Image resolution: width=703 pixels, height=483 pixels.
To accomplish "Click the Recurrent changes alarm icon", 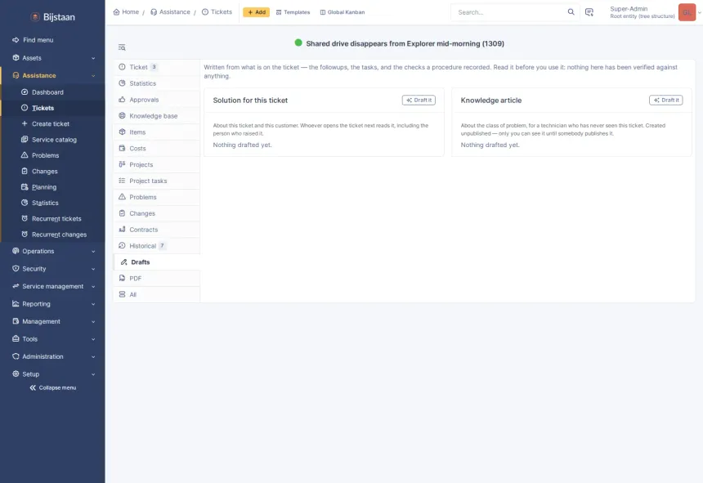I will coord(25,235).
